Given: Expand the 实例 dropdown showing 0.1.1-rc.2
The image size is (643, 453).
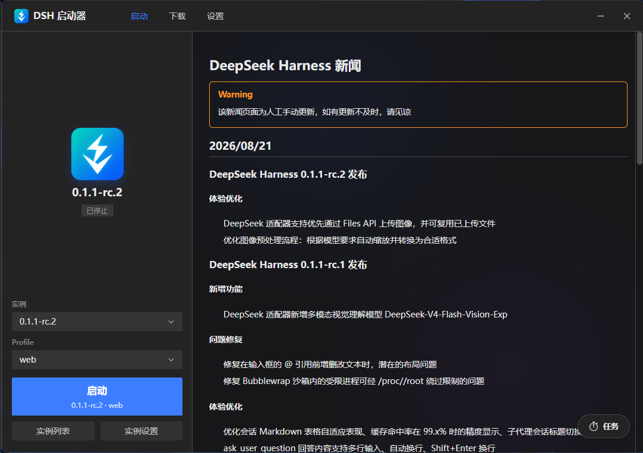Looking at the screenshot, I should [97, 322].
